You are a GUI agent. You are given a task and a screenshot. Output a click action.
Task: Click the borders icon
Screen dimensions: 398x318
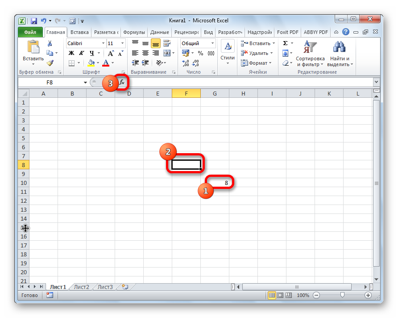pos(71,63)
